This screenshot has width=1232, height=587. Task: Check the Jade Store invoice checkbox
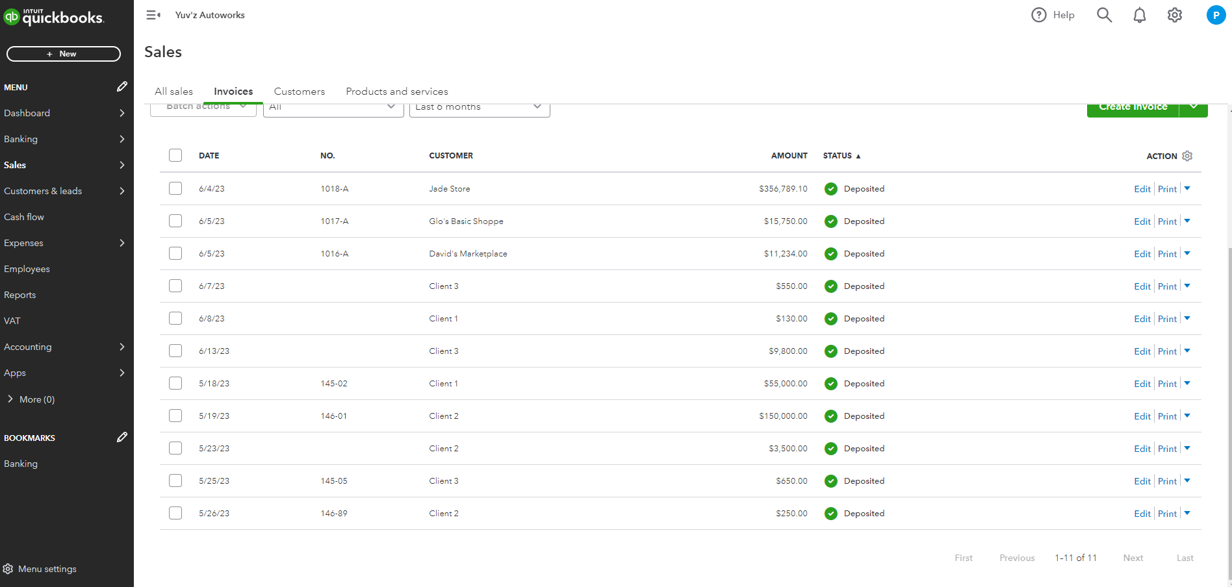point(175,188)
